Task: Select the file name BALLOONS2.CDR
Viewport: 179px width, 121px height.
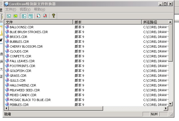Action: pos(22,27)
